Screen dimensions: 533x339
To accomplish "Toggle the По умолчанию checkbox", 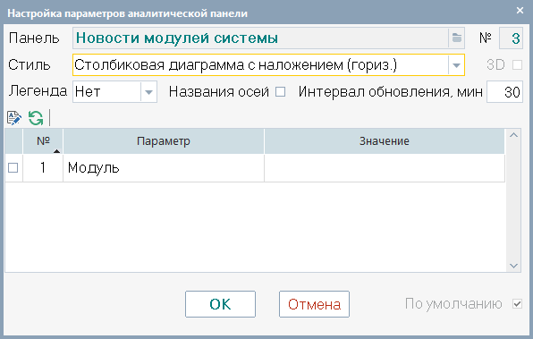I will (x=517, y=303).
